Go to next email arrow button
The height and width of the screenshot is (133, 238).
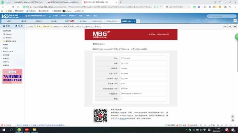point(230,26)
